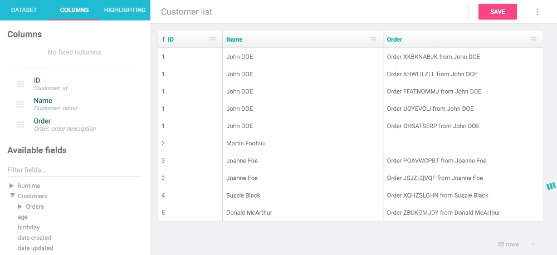Collapse the Customers field group

tap(12, 195)
